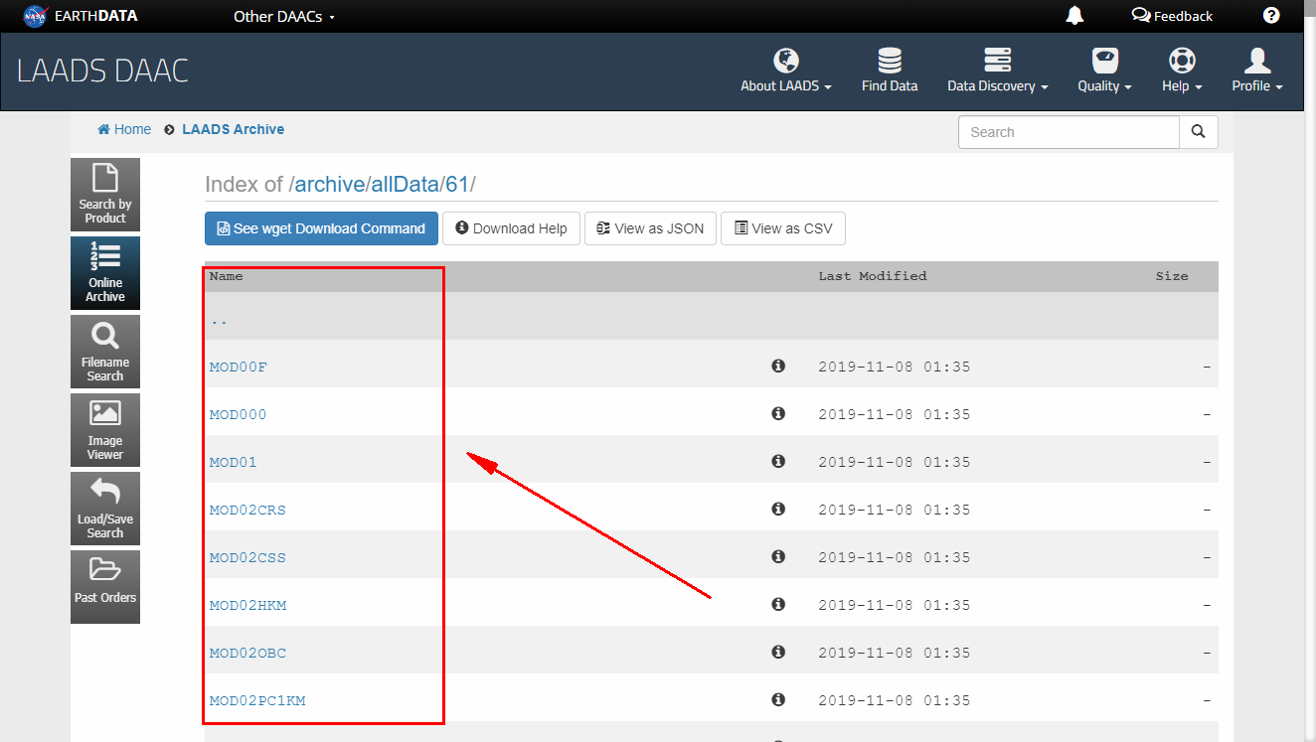This screenshot has height=742, width=1316.
Task: Click View as JSON button
Action: (650, 228)
